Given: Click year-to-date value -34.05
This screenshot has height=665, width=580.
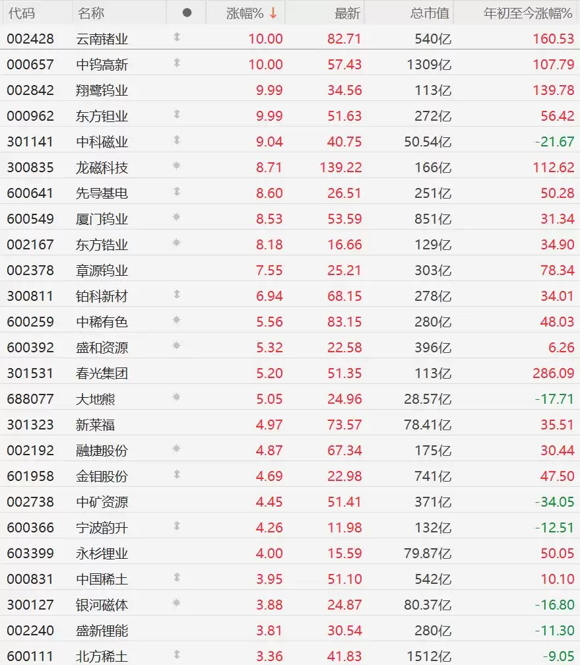Looking at the screenshot, I should pyautogui.click(x=554, y=502).
